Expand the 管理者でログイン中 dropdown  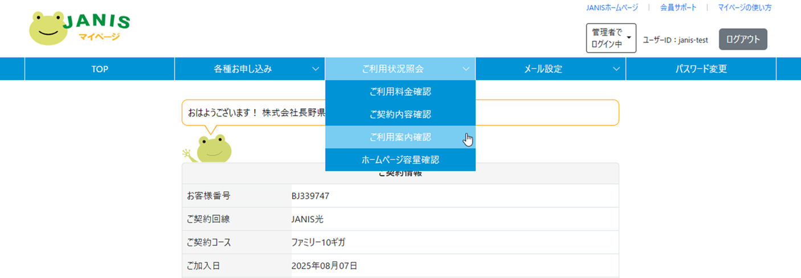611,39
